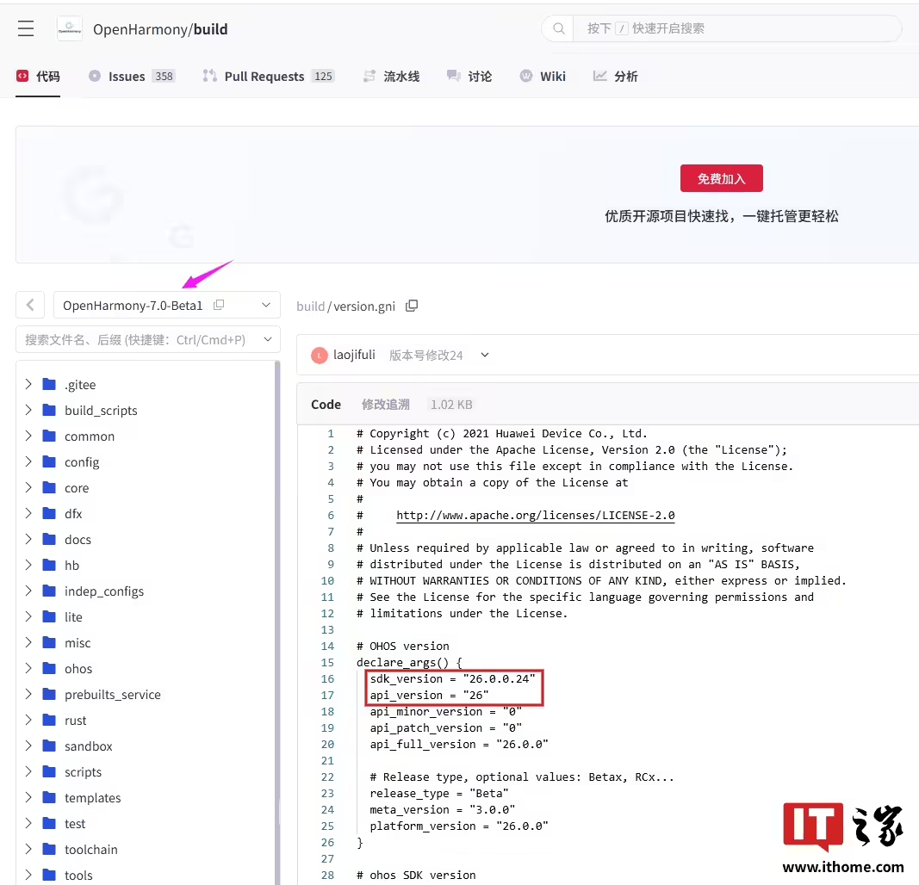
Task: Click the misc folder icon
Action: [x=49, y=642]
